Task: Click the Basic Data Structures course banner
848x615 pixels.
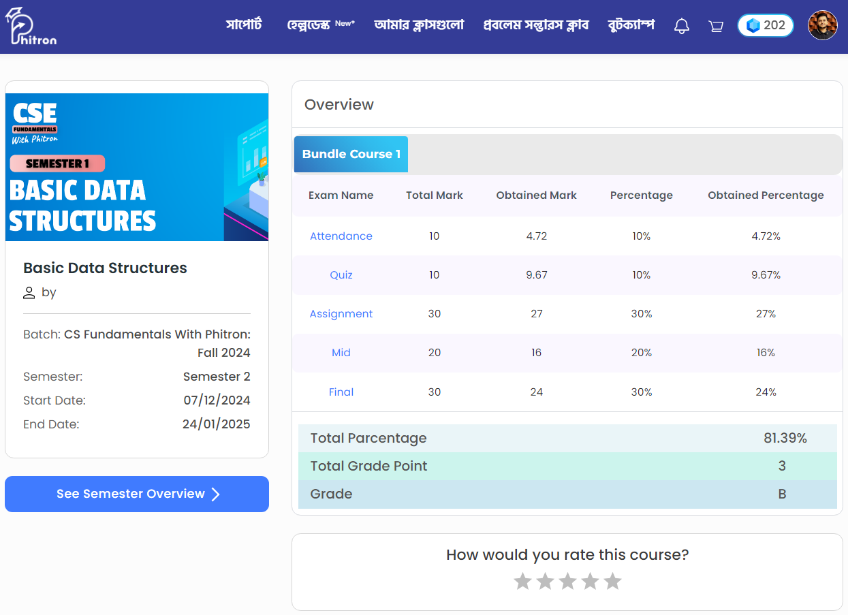Action: point(137,168)
